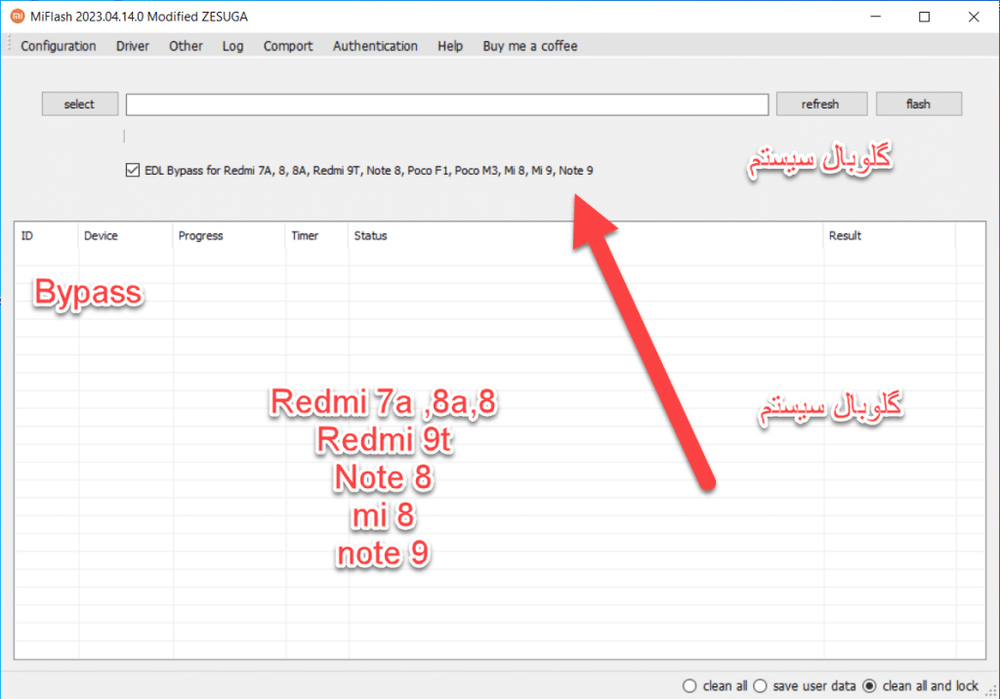Toggle the EDL Bypass checkbox
The height and width of the screenshot is (699, 1000).
point(133,170)
